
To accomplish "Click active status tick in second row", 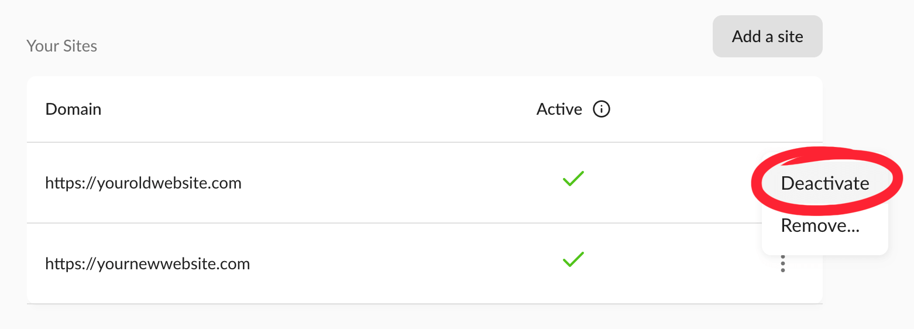I will pyautogui.click(x=573, y=259).
